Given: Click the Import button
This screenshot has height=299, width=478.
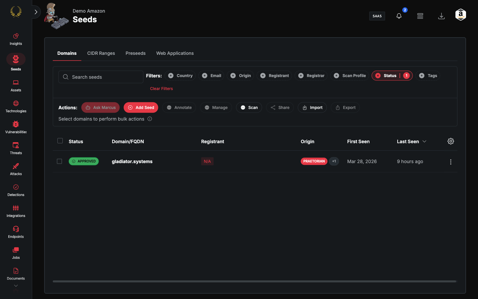Looking at the screenshot, I should coord(312,108).
